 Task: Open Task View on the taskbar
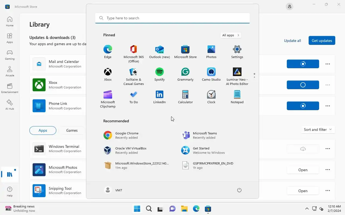pos(161,209)
